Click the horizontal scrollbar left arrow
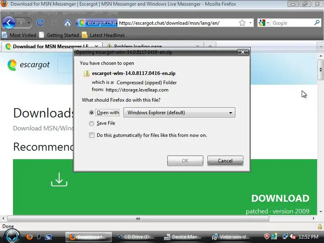Viewport: 324px width, 243px height. pyautogui.click(x=3, y=218)
